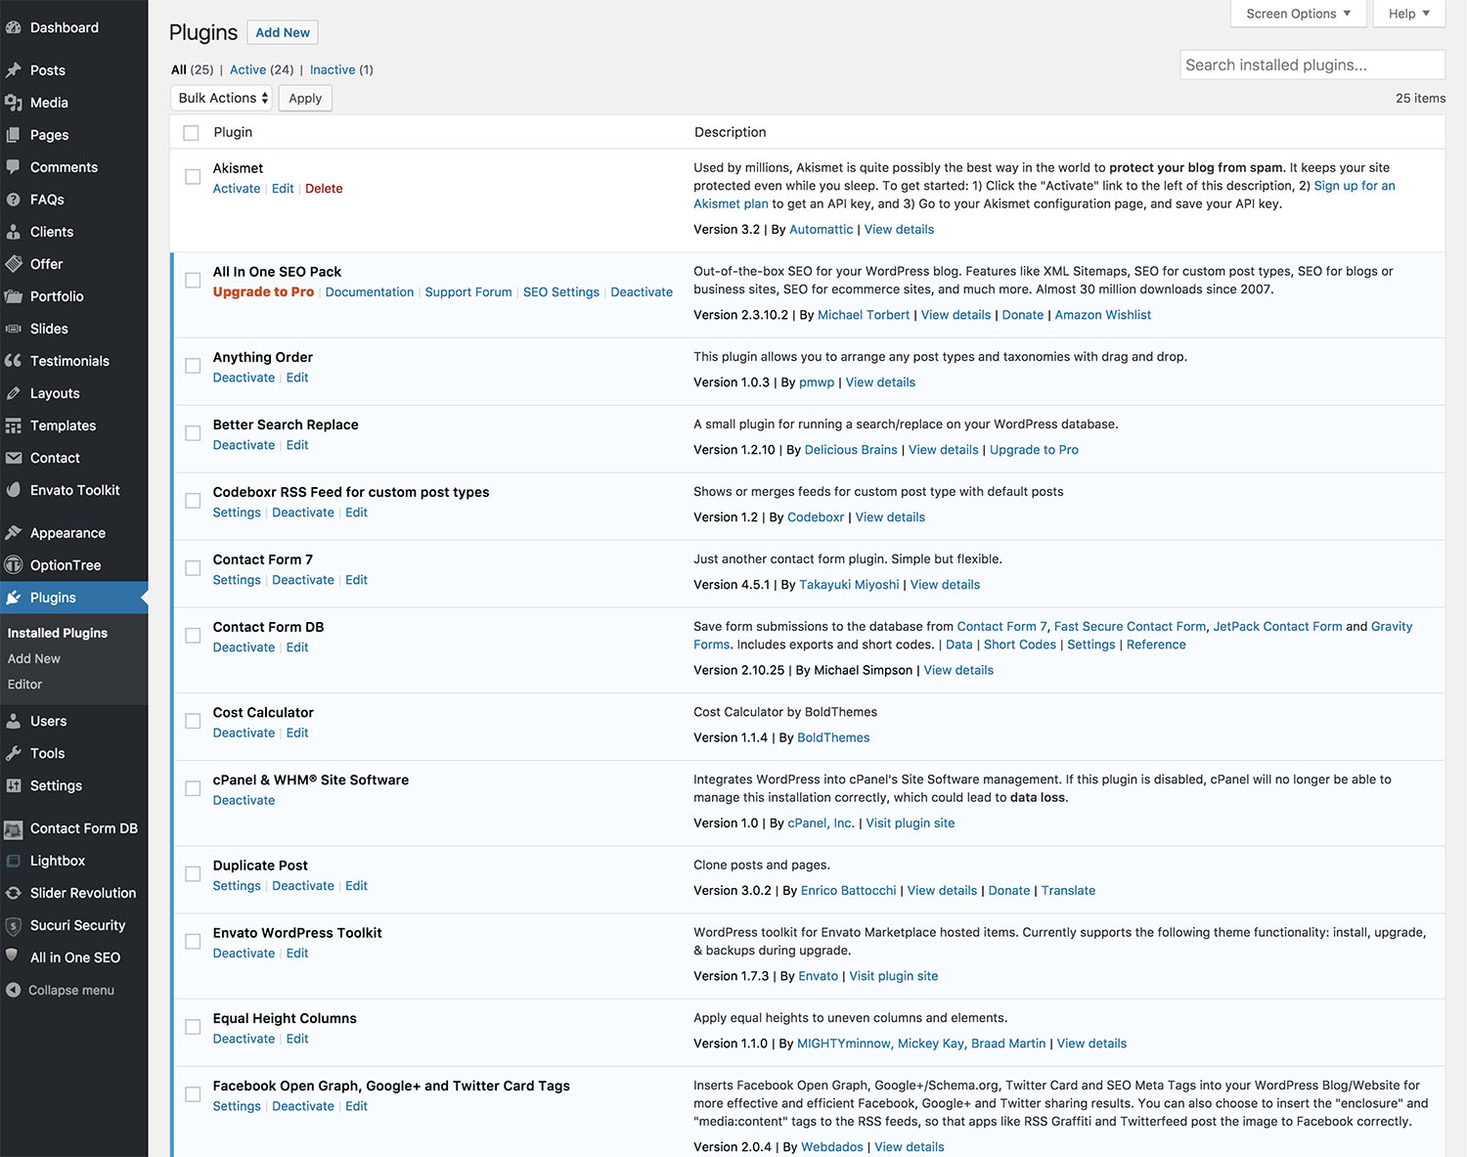Delete the Akismet plugin
Image resolution: width=1467 pixels, height=1157 pixels.
coord(324,189)
